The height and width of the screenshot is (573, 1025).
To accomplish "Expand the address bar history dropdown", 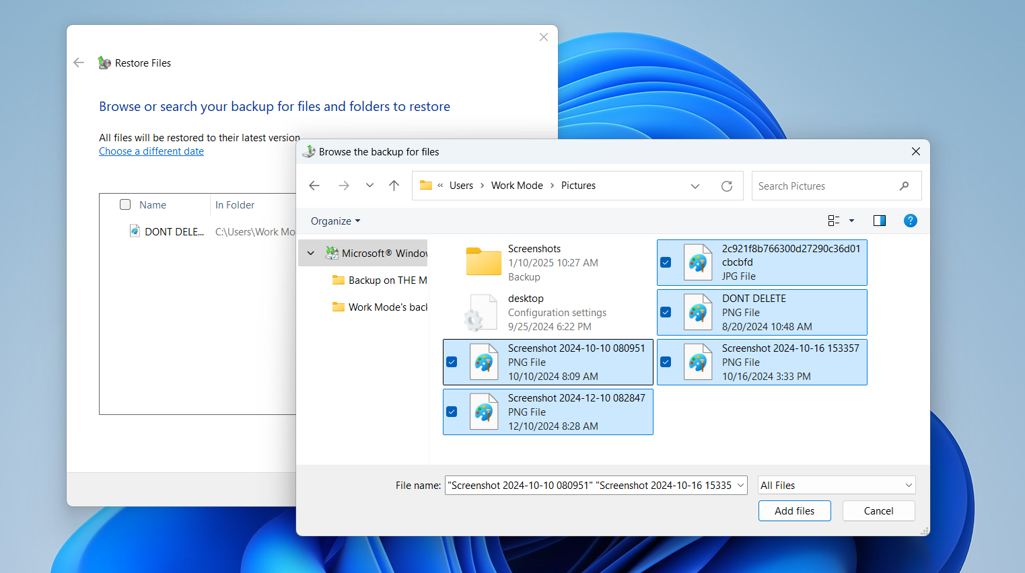I will 695,186.
